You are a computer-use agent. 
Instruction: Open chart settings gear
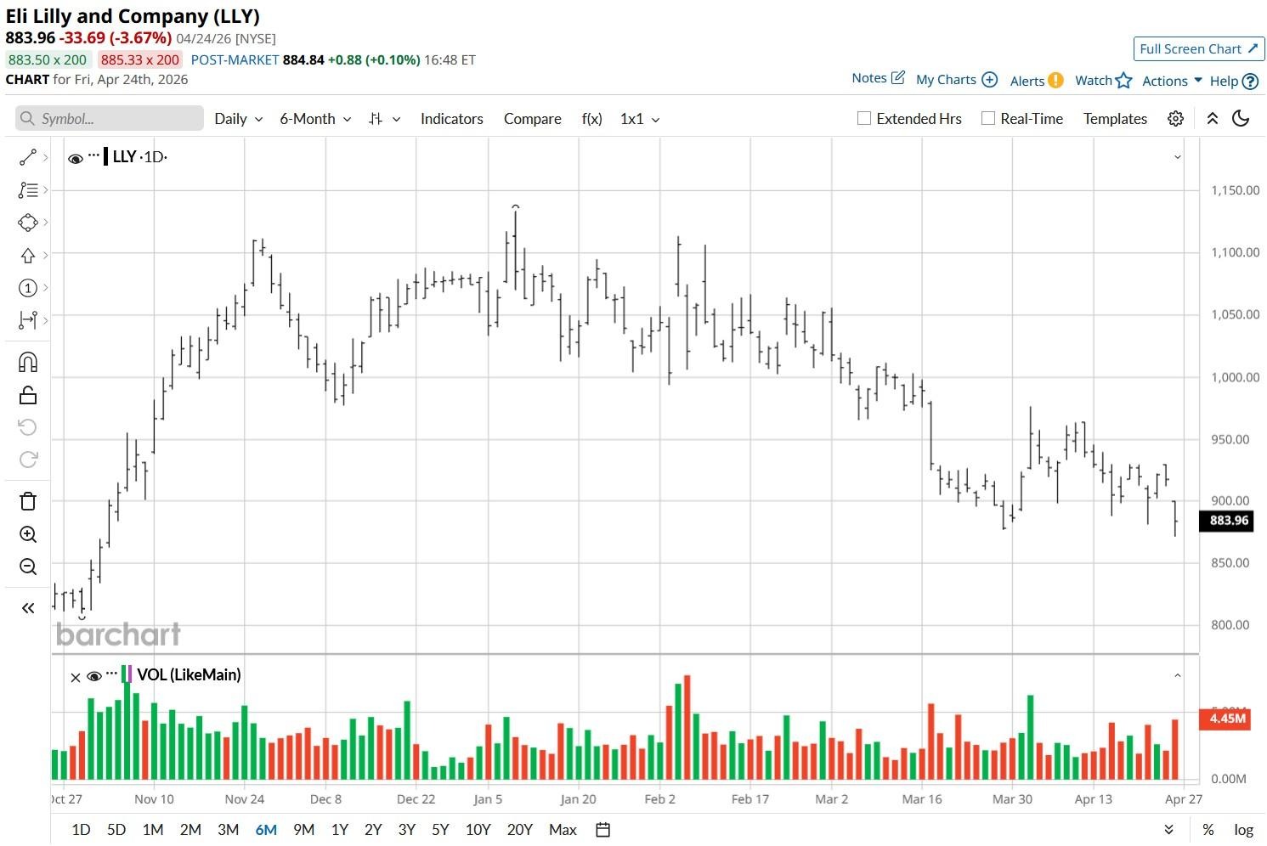[x=1175, y=119]
